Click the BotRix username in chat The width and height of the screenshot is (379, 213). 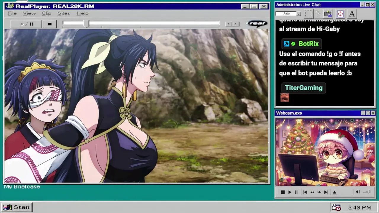[309, 44]
